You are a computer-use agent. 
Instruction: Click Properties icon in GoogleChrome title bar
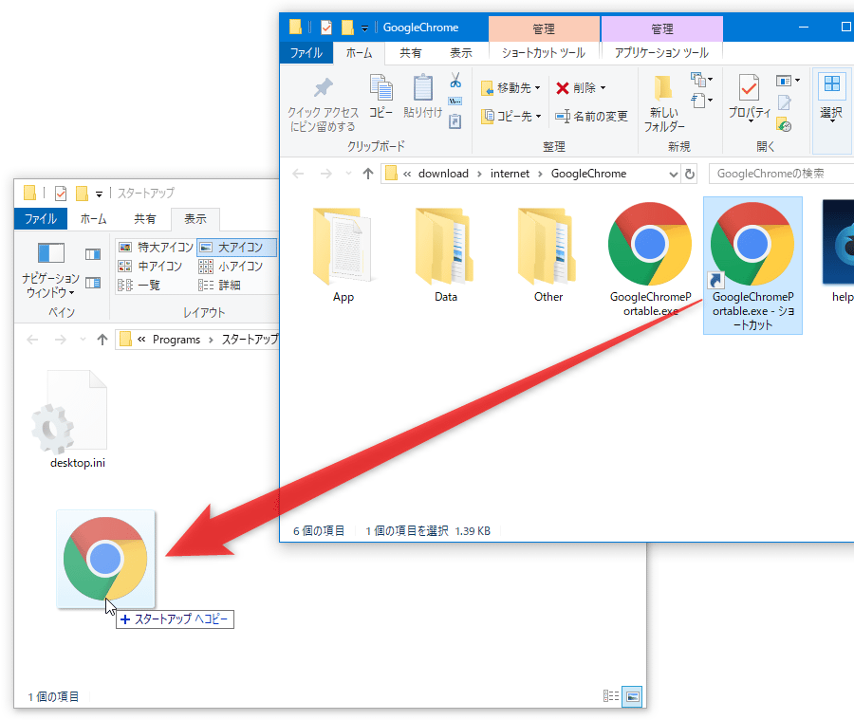pyautogui.click(x=326, y=28)
